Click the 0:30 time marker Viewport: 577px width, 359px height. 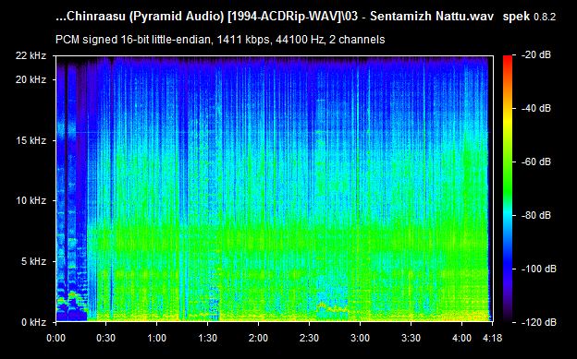106,338
